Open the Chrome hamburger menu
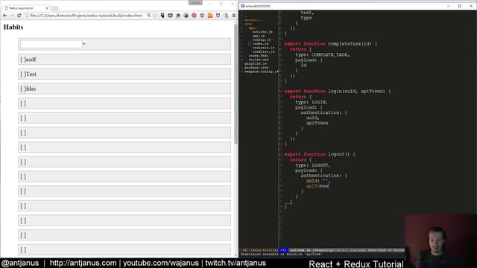This screenshot has height=268, width=477. pyautogui.click(x=234, y=16)
